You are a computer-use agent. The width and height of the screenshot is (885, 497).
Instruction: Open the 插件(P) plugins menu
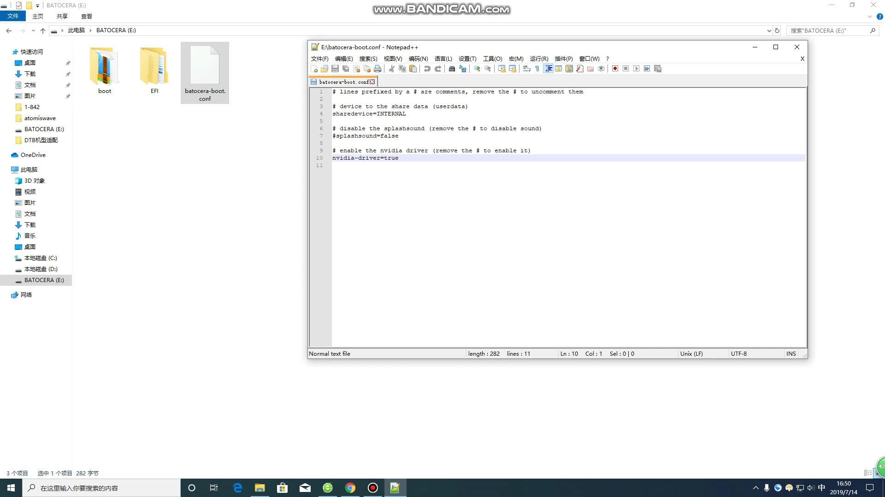pyautogui.click(x=563, y=58)
